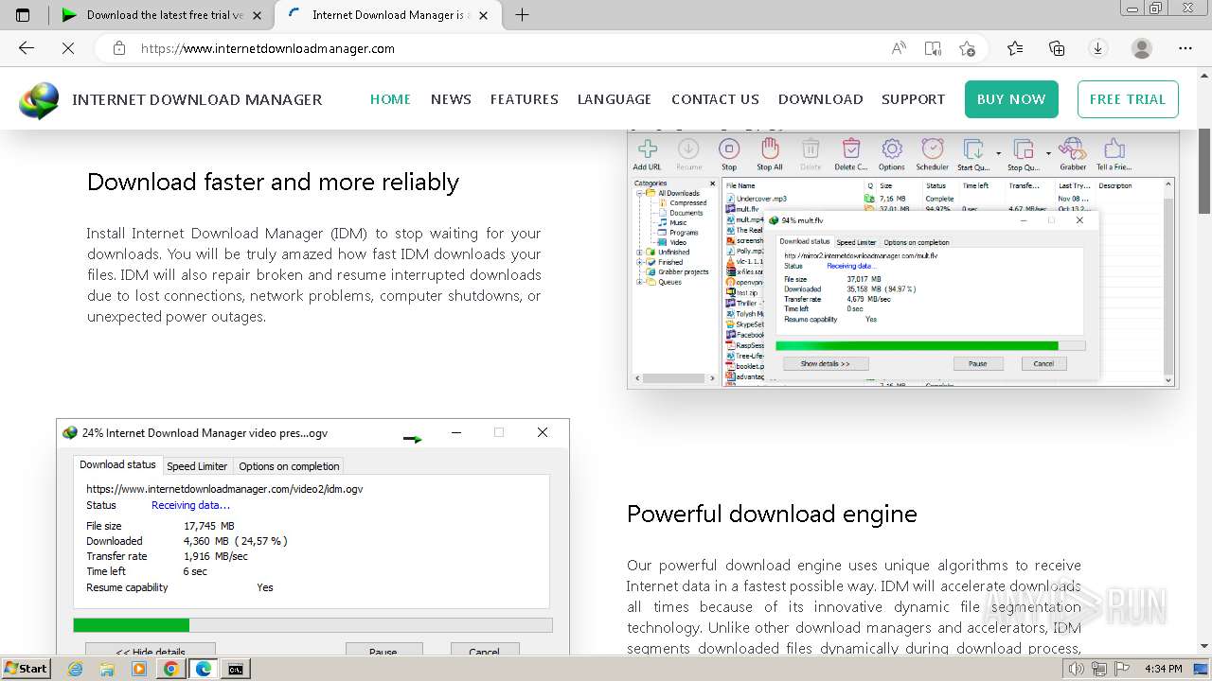Click 'Powerful download engine' heading
Screen dimensions: 1212x681
click(772, 514)
